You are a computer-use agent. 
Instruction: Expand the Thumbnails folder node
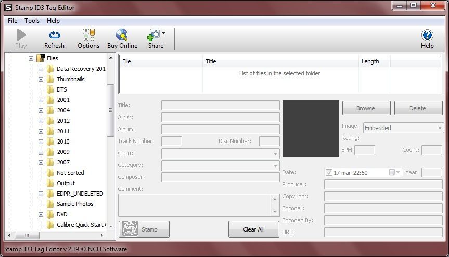click(41, 79)
